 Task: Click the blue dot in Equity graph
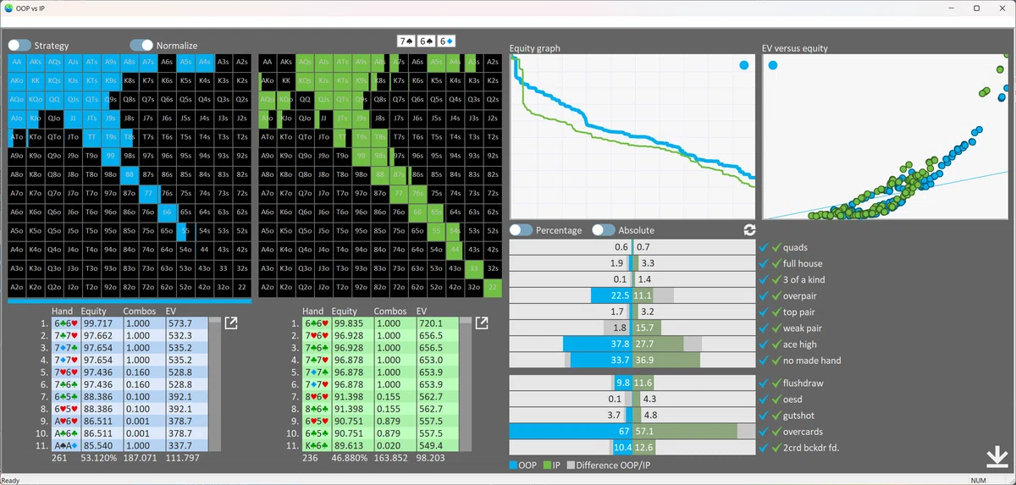click(743, 65)
